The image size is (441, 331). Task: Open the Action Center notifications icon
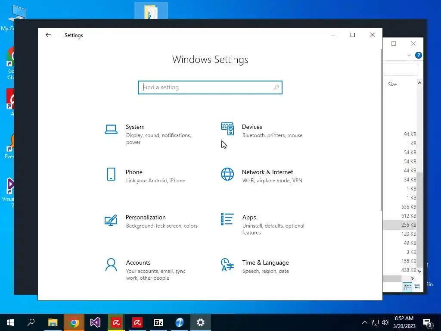[428, 322]
